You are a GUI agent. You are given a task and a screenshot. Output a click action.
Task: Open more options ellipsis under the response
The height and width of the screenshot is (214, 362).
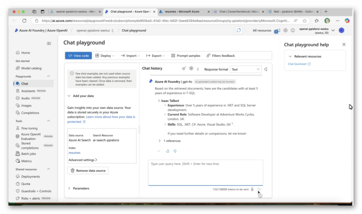coord(159,151)
